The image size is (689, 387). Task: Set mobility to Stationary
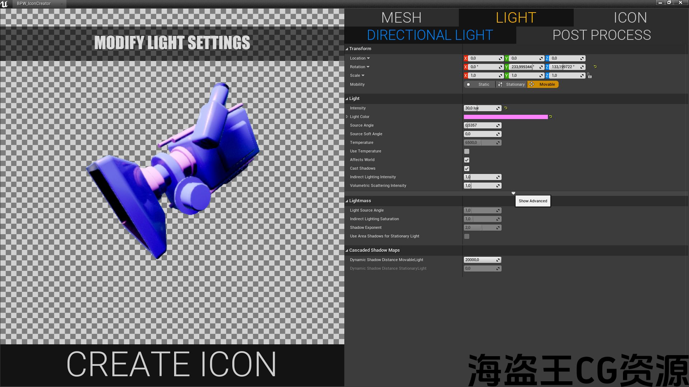click(x=511, y=85)
